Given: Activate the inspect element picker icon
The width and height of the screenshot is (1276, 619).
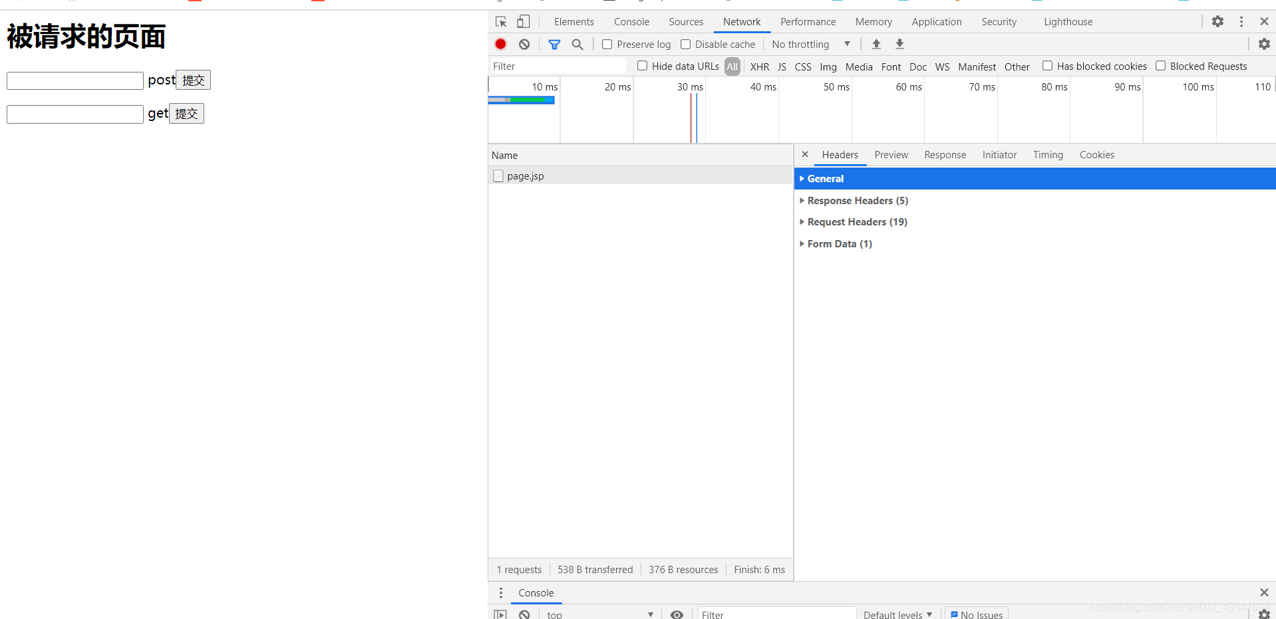Looking at the screenshot, I should point(501,22).
